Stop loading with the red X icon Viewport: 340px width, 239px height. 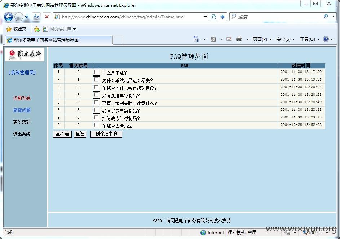pyautogui.click(x=47, y=17)
